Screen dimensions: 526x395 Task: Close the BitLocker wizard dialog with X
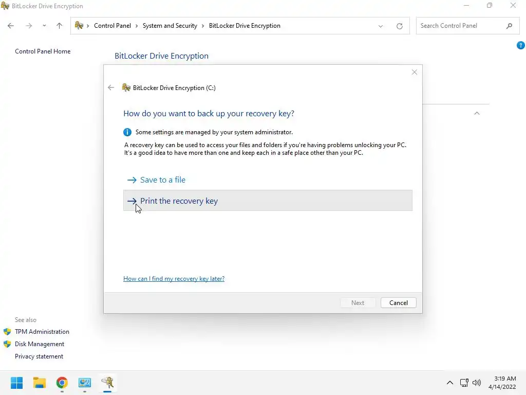(x=415, y=72)
